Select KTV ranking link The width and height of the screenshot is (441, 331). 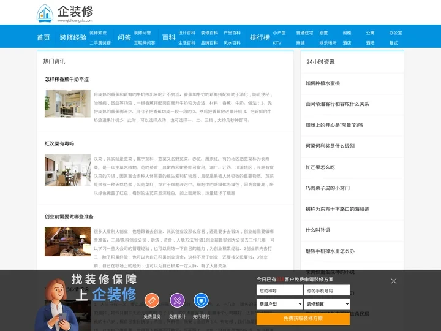point(277,43)
